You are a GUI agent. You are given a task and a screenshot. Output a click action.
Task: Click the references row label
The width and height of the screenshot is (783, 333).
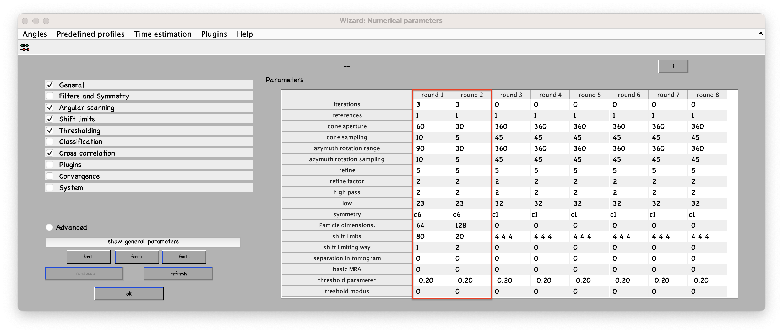coord(347,115)
